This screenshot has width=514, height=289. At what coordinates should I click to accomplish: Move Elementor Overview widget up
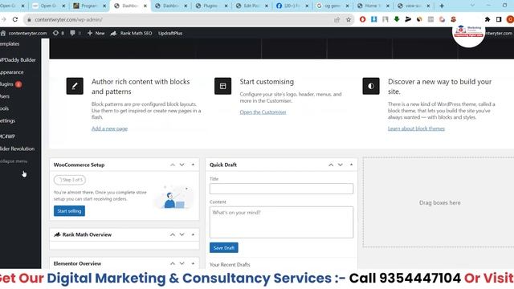click(x=173, y=263)
